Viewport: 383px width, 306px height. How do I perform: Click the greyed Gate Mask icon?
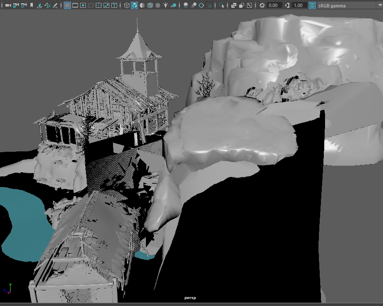(x=91, y=5)
